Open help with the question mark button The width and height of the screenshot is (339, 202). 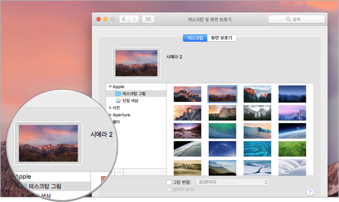310,192
